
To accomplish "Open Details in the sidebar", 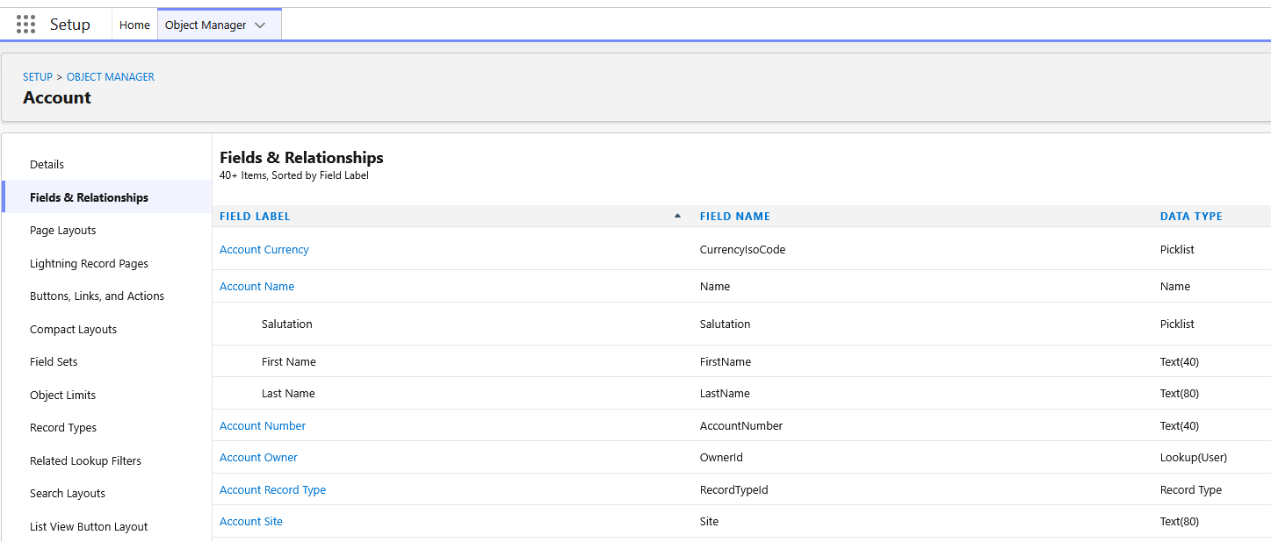I will pyautogui.click(x=47, y=165).
